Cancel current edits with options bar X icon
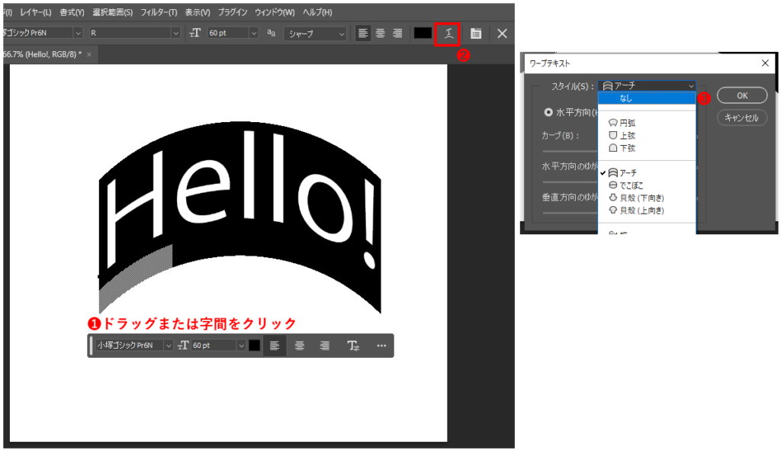781x451 pixels. (x=502, y=34)
